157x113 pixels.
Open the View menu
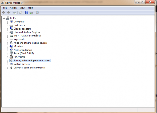(x=22, y=8)
